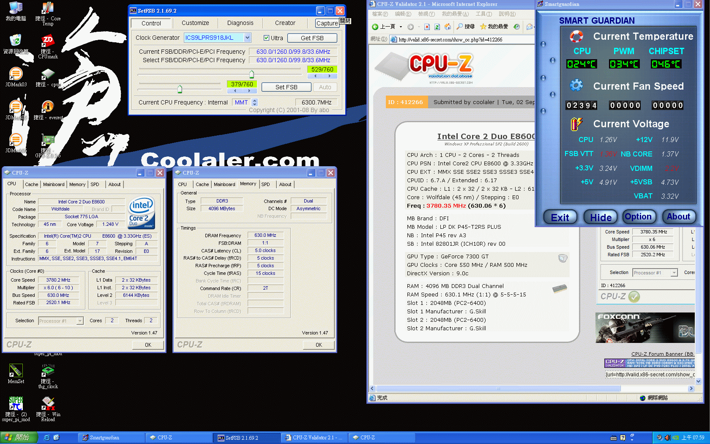Click left arrow under 379/760 slider
The width and height of the screenshot is (710, 444).
(235, 91)
